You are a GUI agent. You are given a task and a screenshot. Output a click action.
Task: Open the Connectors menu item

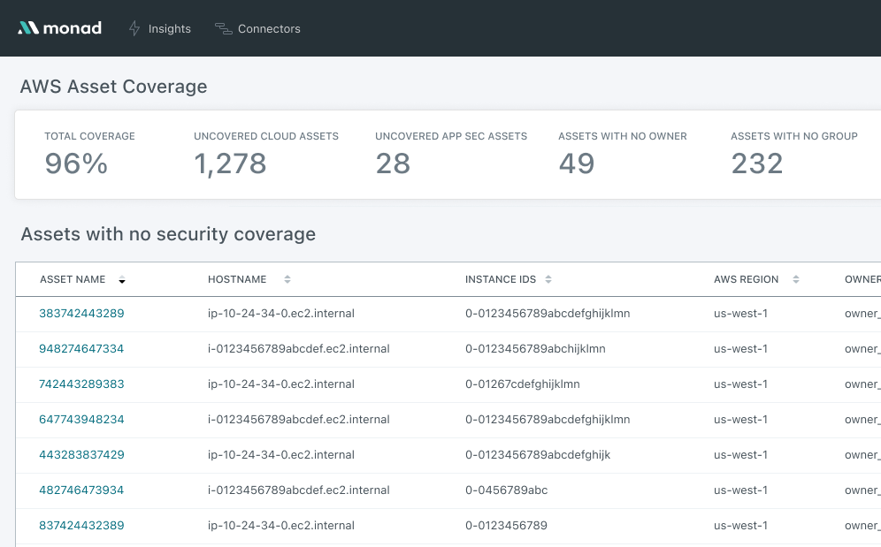269,28
